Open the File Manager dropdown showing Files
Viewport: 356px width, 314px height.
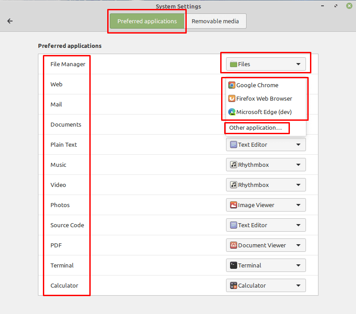click(266, 64)
